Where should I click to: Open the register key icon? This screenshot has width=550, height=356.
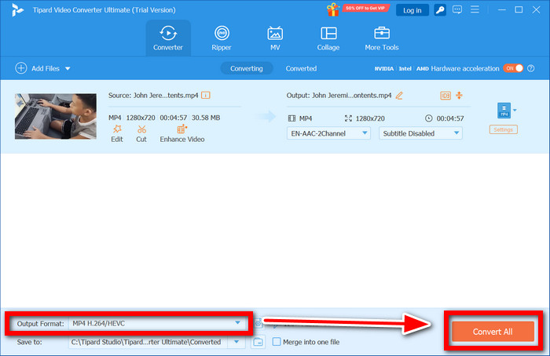point(440,10)
